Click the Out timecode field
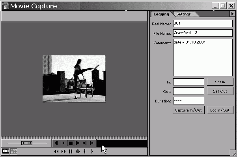 [x=188, y=91]
